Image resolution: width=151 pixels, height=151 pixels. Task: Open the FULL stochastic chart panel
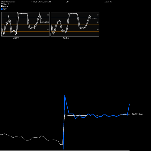75,24
